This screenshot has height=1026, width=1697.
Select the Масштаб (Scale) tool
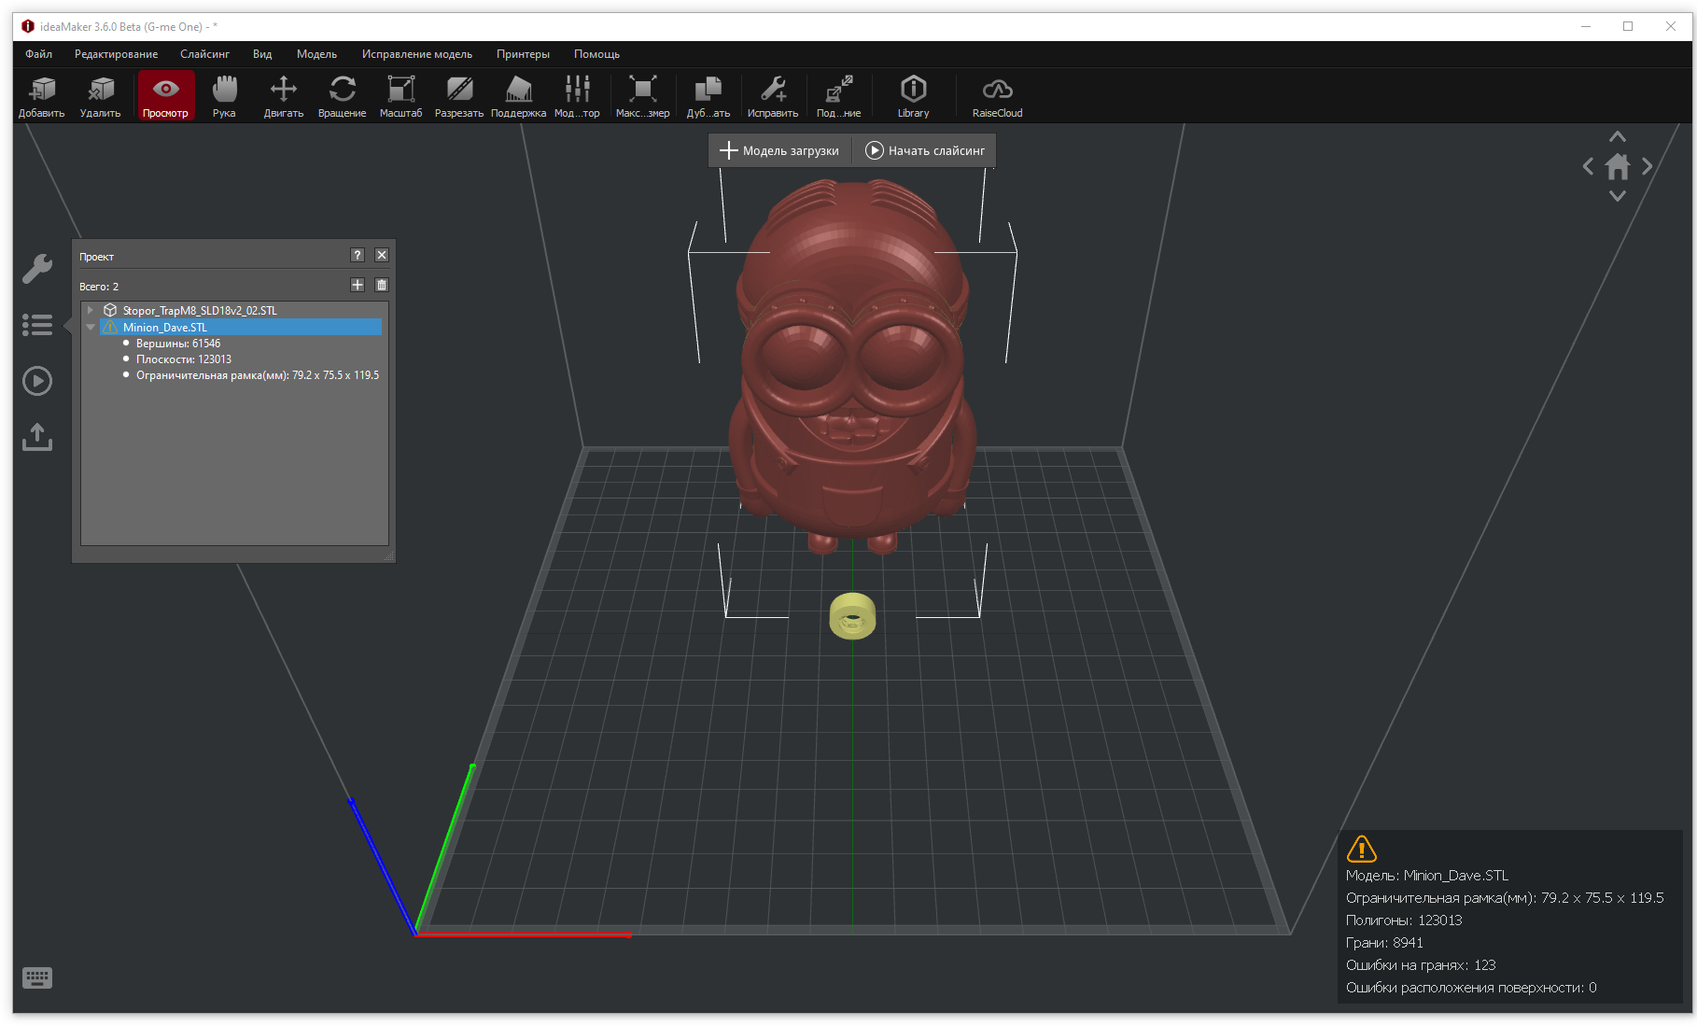401,96
